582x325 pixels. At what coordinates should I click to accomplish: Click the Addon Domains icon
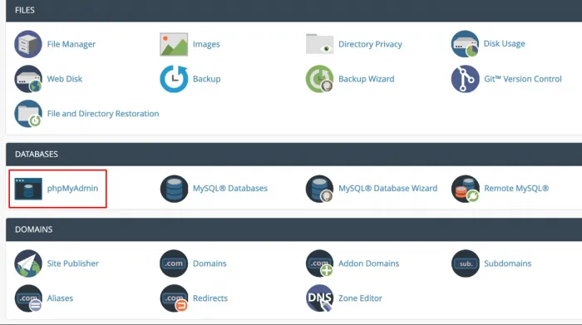[x=319, y=263]
